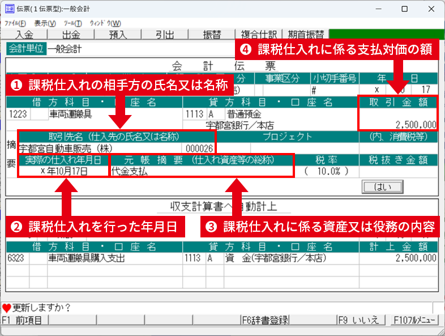Viewport: 445px width, 336px height.
Task: Open the ウィンドウ(W) menu
Action: 105,23
